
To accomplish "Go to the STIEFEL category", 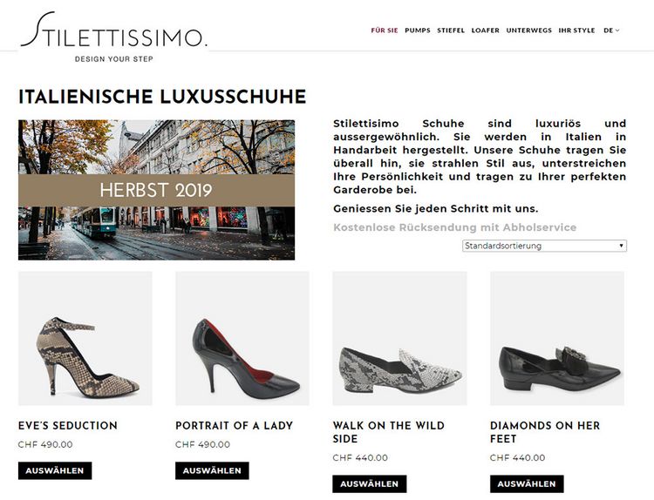I will click(451, 30).
